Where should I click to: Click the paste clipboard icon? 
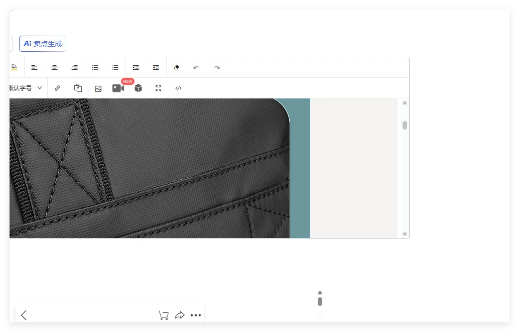click(78, 88)
